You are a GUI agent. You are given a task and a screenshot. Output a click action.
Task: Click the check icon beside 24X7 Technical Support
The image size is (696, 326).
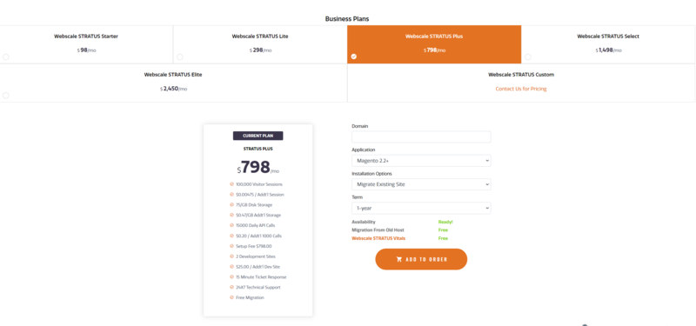[231, 288]
